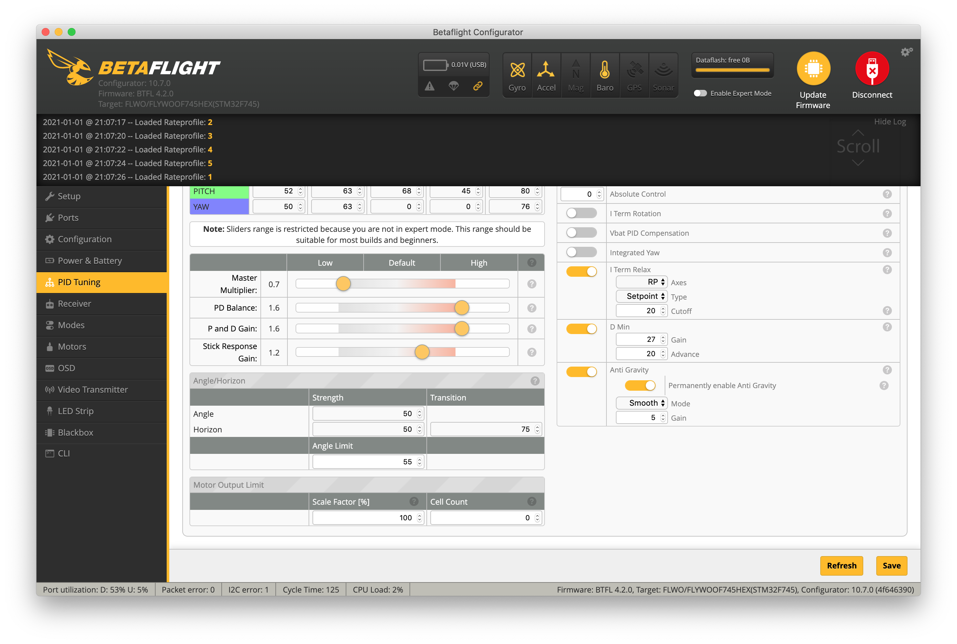The width and height of the screenshot is (957, 644).
Task: Enable the Integrated Yaw switch
Action: click(581, 252)
